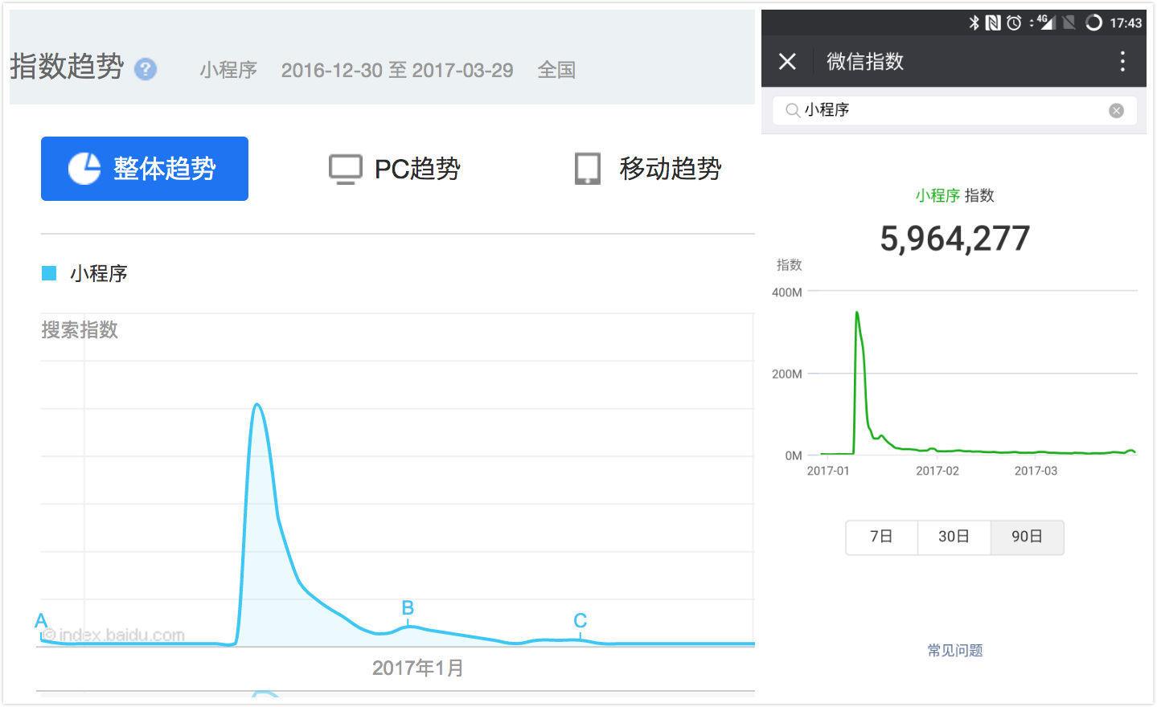This screenshot has height=707, width=1157.
Task: Toggle the 小程序 blue legend swatch
Action: 49,273
